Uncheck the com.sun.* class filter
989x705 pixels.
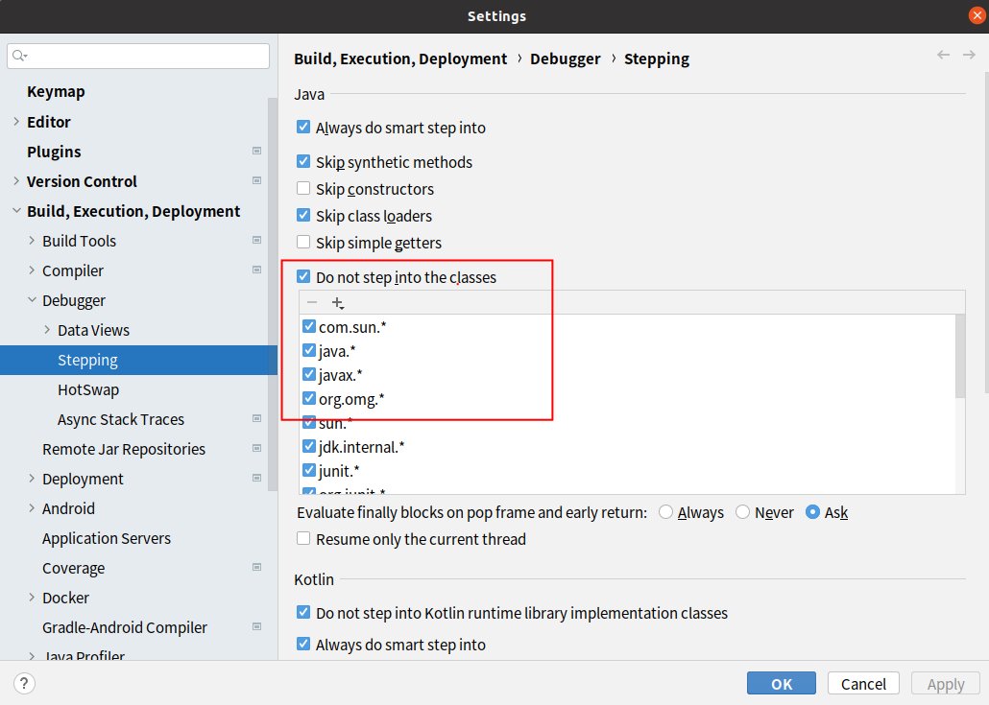309,326
